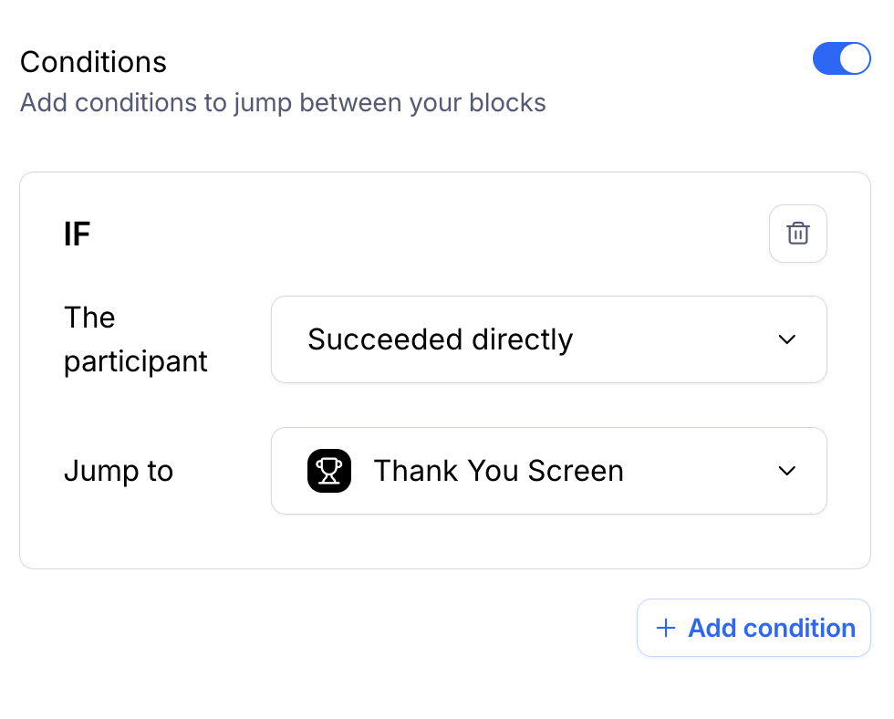Delete the IF condition with trash icon
This screenshot has height=719, width=894.
(x=797, y=234)
